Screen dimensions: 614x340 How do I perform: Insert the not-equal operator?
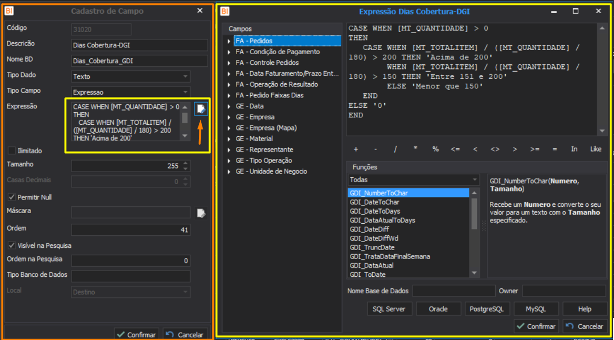(495, 149)
